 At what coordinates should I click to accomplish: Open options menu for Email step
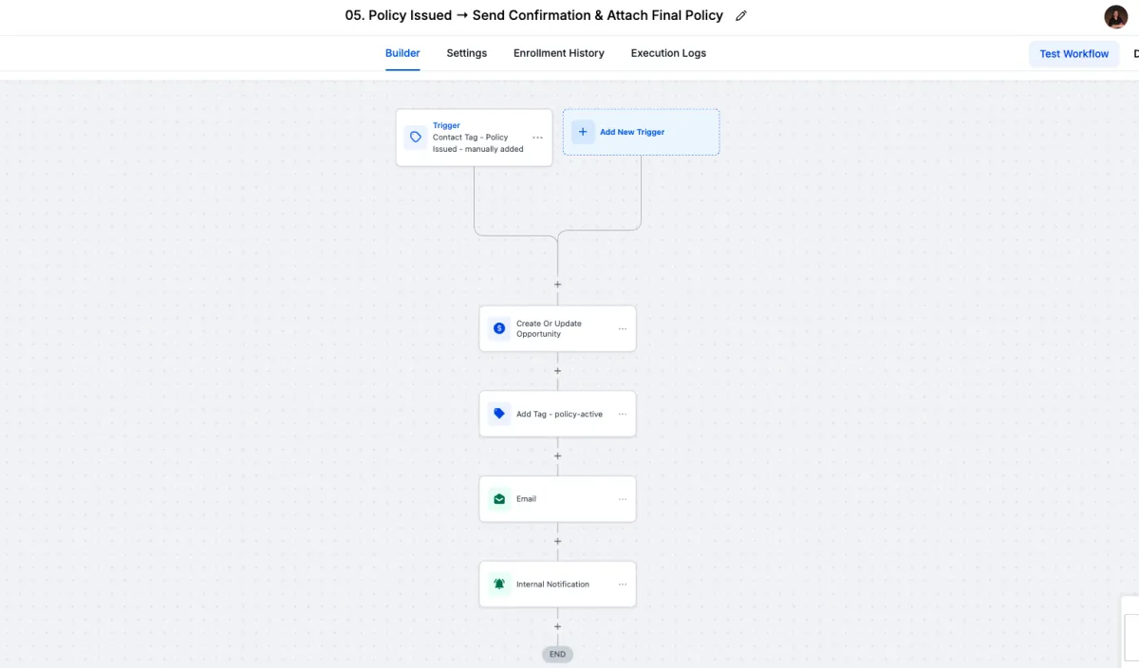click(623, 499)
